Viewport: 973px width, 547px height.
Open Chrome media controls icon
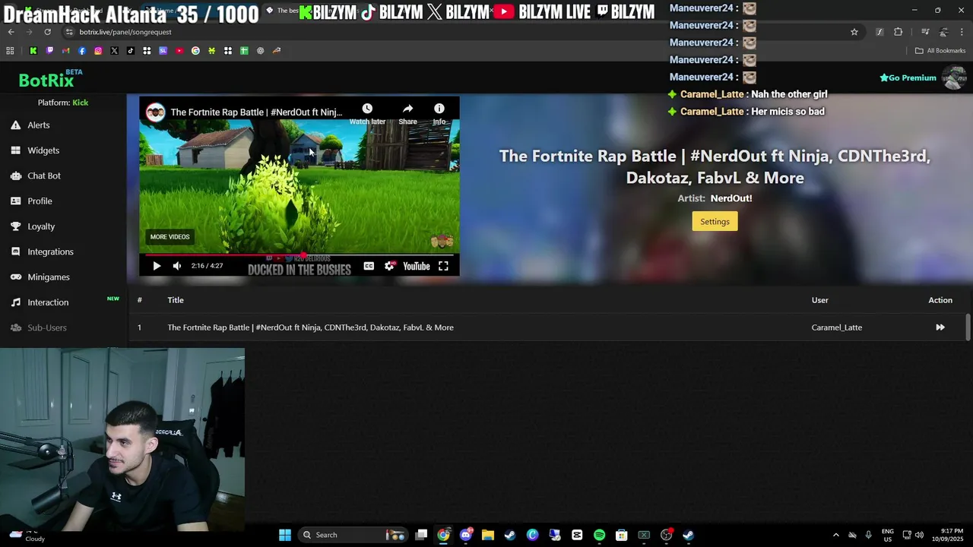[925, 32]
